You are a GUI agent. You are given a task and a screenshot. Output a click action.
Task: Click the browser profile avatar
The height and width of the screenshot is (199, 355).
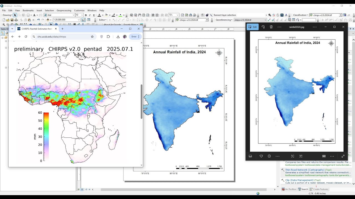pos(125,36)
